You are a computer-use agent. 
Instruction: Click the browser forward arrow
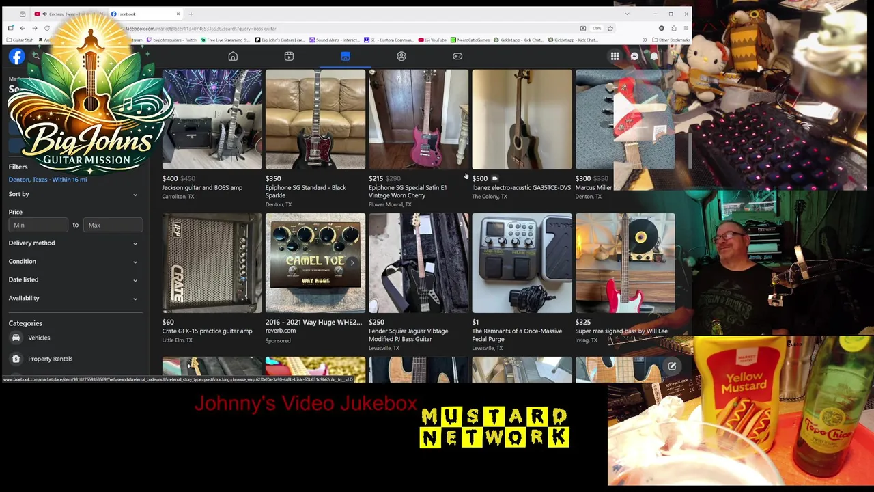pos(35,28)
